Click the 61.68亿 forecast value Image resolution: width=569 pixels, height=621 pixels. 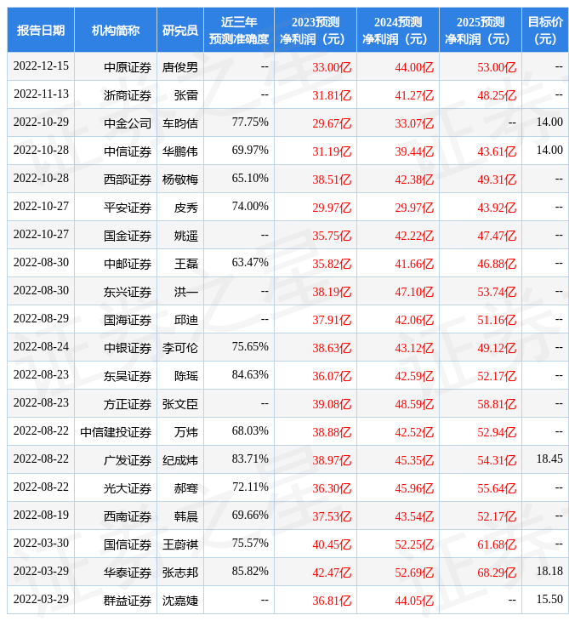coord(497,545)
